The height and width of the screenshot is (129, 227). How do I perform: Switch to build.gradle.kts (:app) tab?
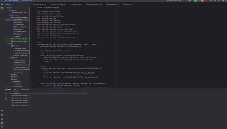point(94,4)
